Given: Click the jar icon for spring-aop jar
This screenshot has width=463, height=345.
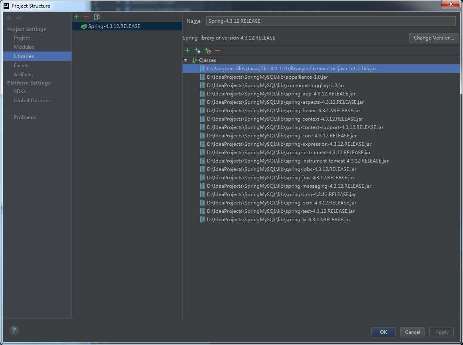Looking at the screenshot, I should point(202,93).
